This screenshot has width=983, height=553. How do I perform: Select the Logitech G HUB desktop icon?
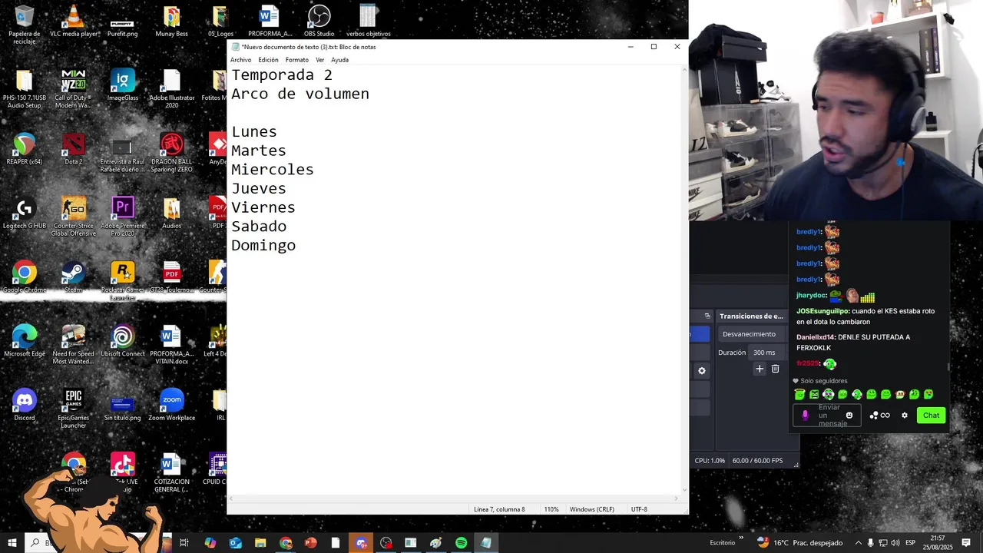pos(25,214)
